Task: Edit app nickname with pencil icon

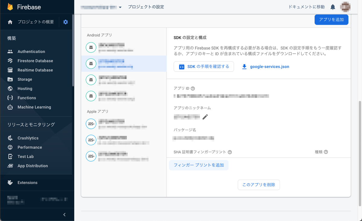Action: 205,117
